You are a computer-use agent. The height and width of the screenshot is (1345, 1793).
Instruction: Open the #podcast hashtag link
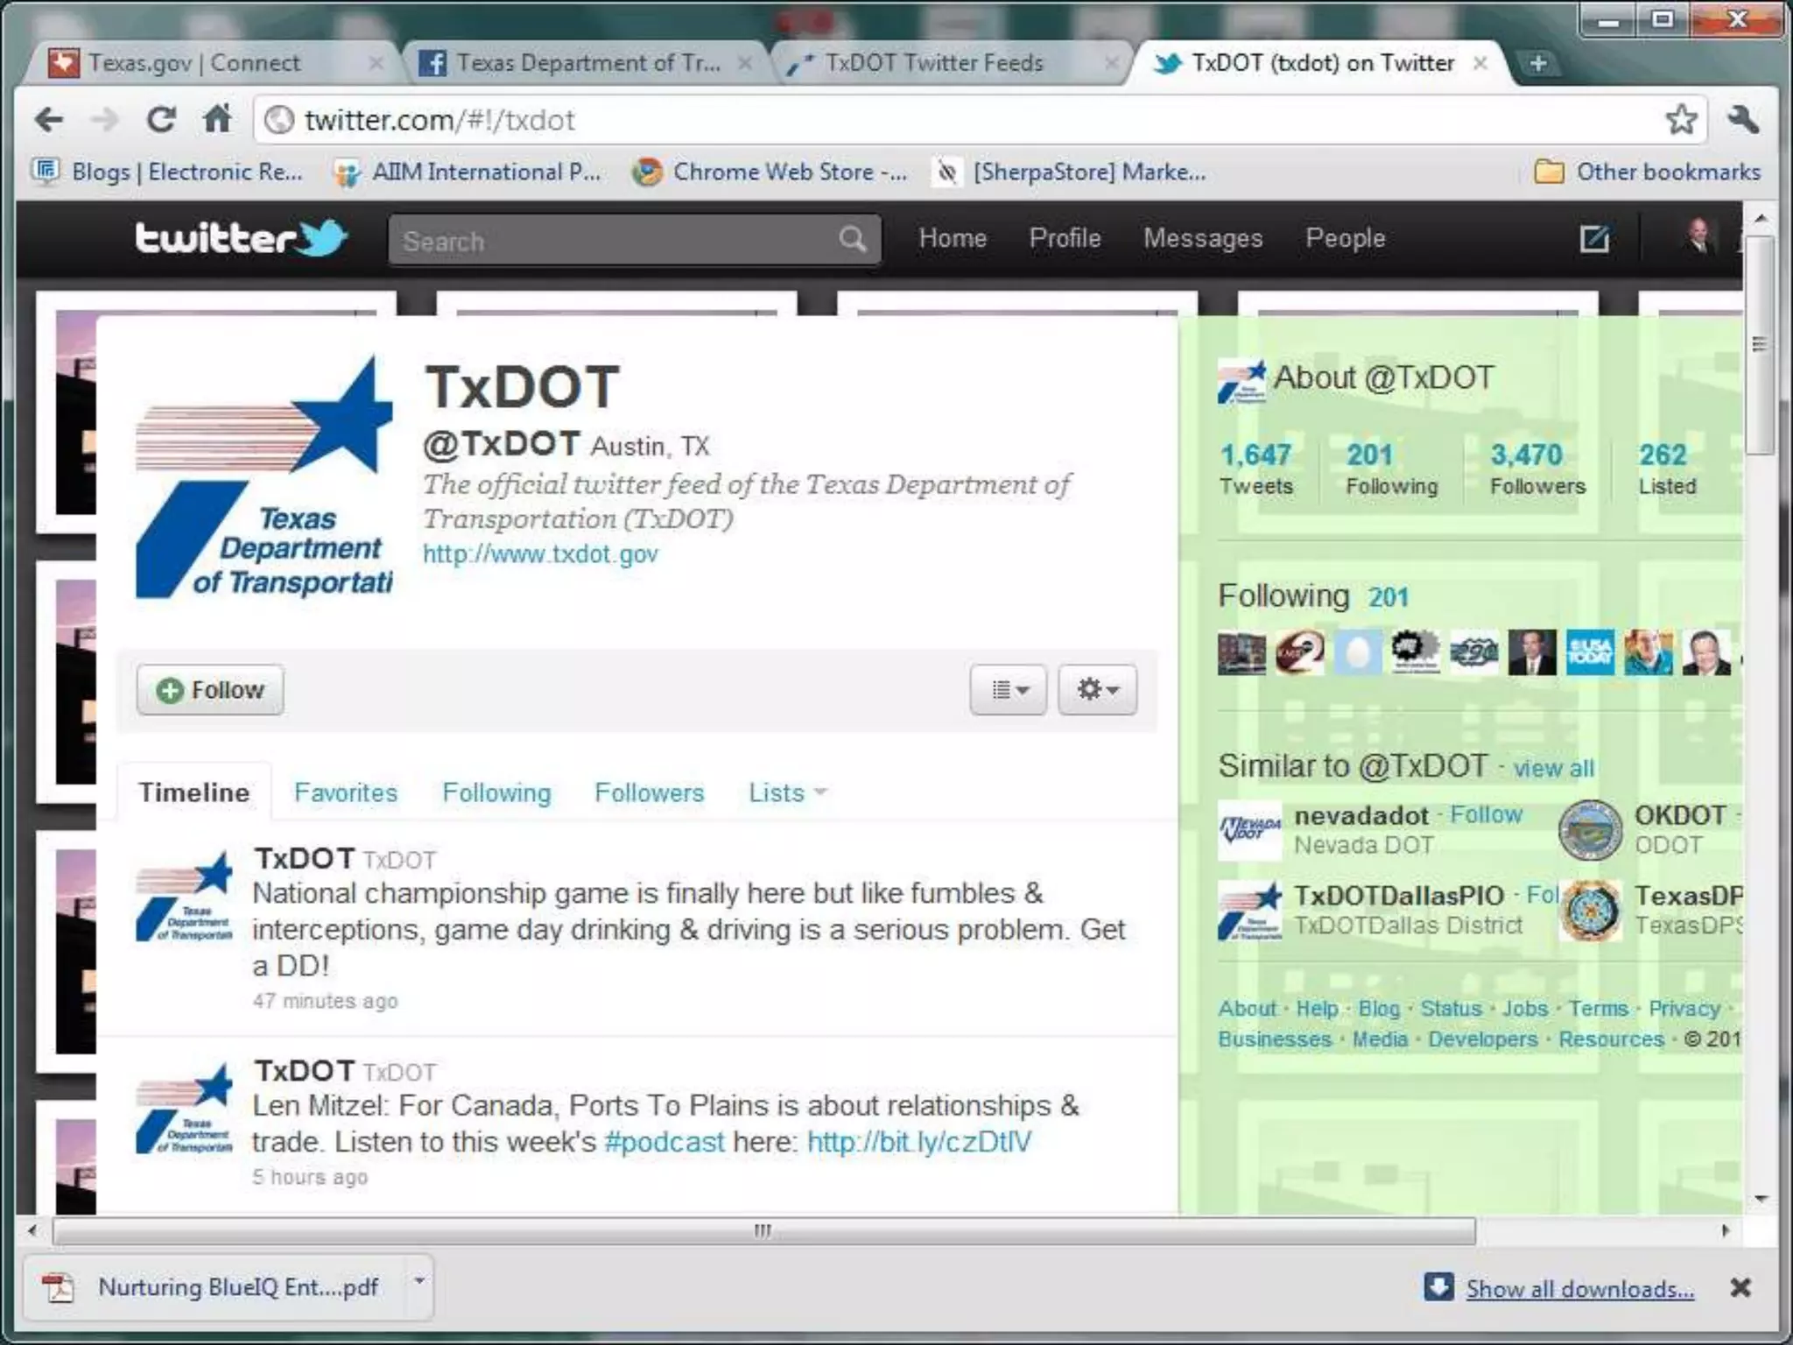[x=664, y=1142]
